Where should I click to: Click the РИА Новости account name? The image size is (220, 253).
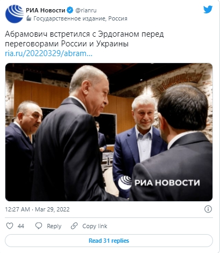point(45,10)
